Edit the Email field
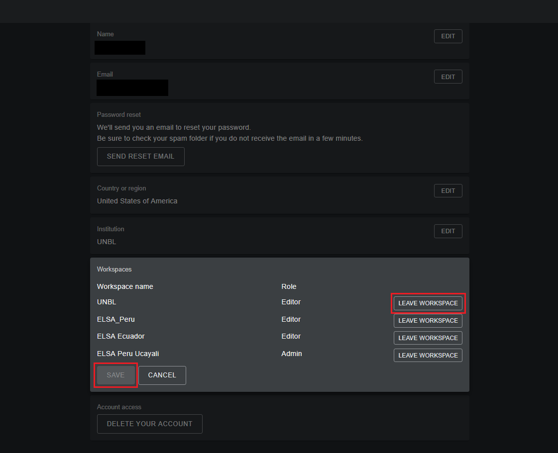 coord(448,77)
